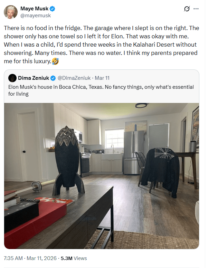Open the 5.3M Views analytics
208x268 pixels.
pyautogui.click(x=74, y=258)
